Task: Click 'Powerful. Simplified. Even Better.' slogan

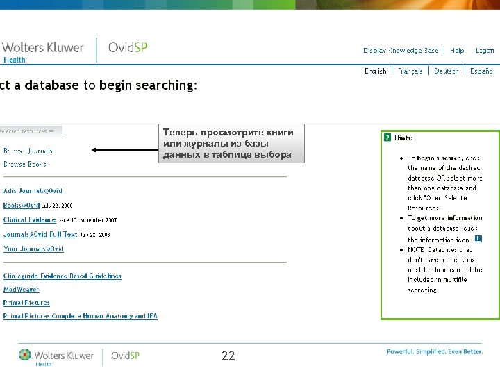Action: (x=435, y=351)
